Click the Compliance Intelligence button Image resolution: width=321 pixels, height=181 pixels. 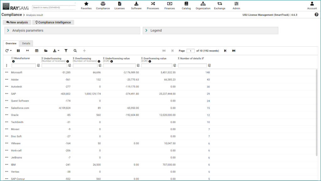click(53, 22)
